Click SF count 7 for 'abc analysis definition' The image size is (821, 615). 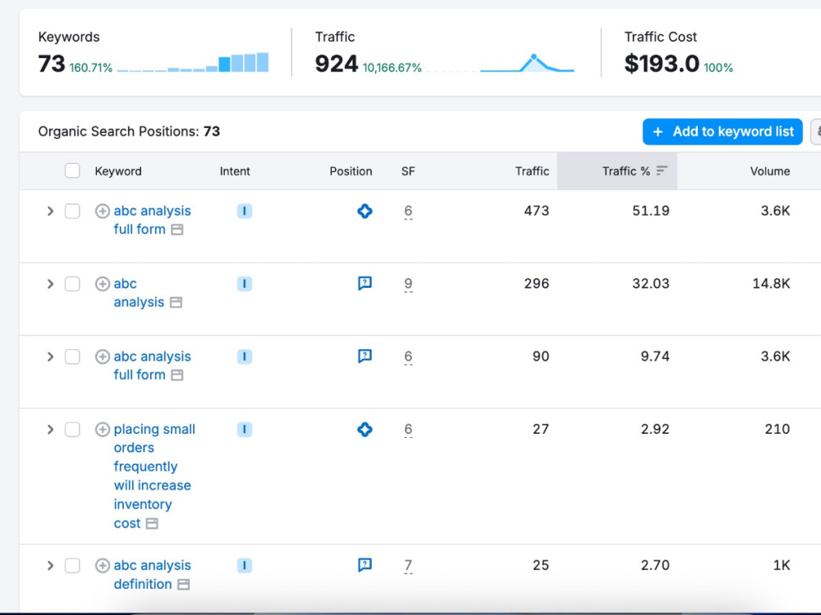pos(408,565)
